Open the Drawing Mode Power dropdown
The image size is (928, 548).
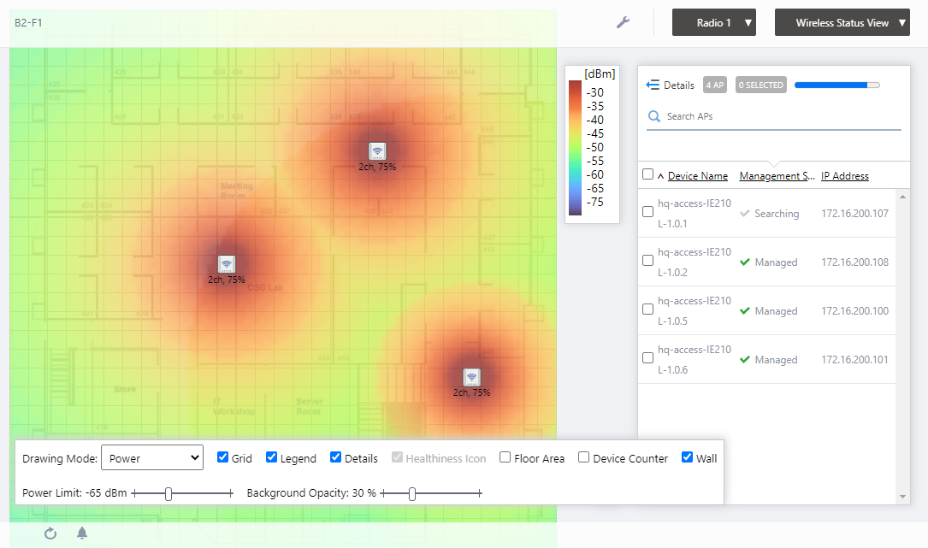[151, 458]
